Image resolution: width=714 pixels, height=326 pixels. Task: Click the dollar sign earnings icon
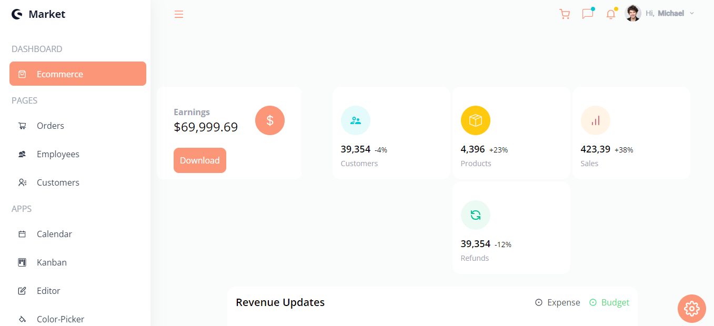(270, 120)
